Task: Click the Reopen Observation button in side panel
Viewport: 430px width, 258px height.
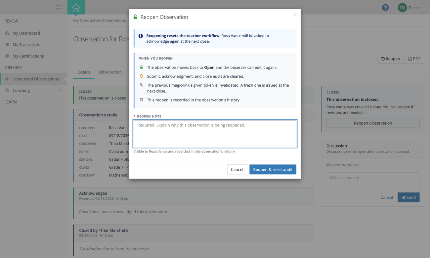Action: [x=373, y=123]
